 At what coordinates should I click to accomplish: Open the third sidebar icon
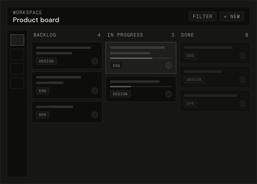pos(17,69)
